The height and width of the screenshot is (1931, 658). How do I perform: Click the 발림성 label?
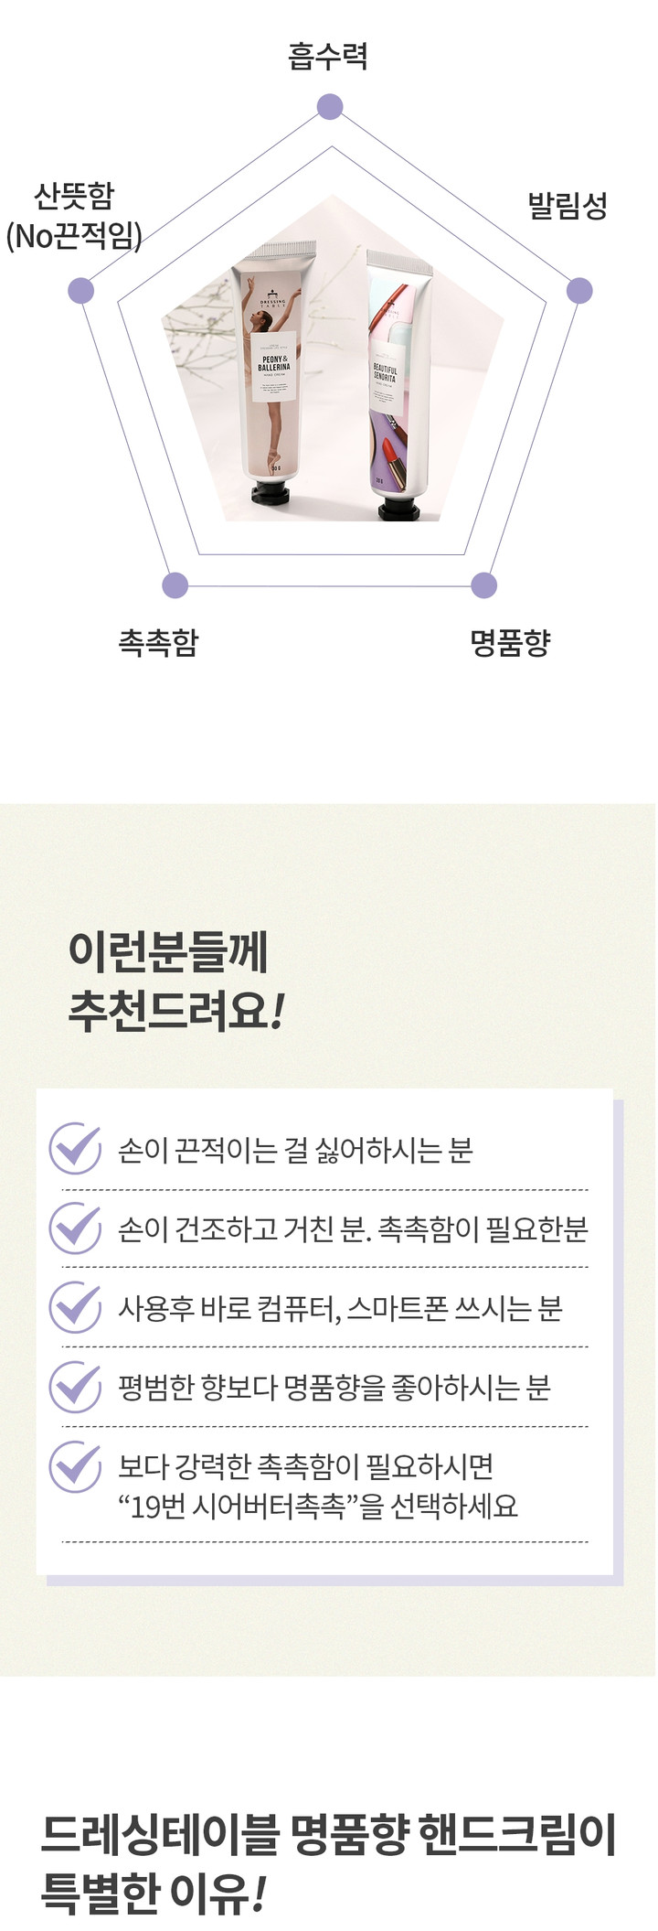568,204
